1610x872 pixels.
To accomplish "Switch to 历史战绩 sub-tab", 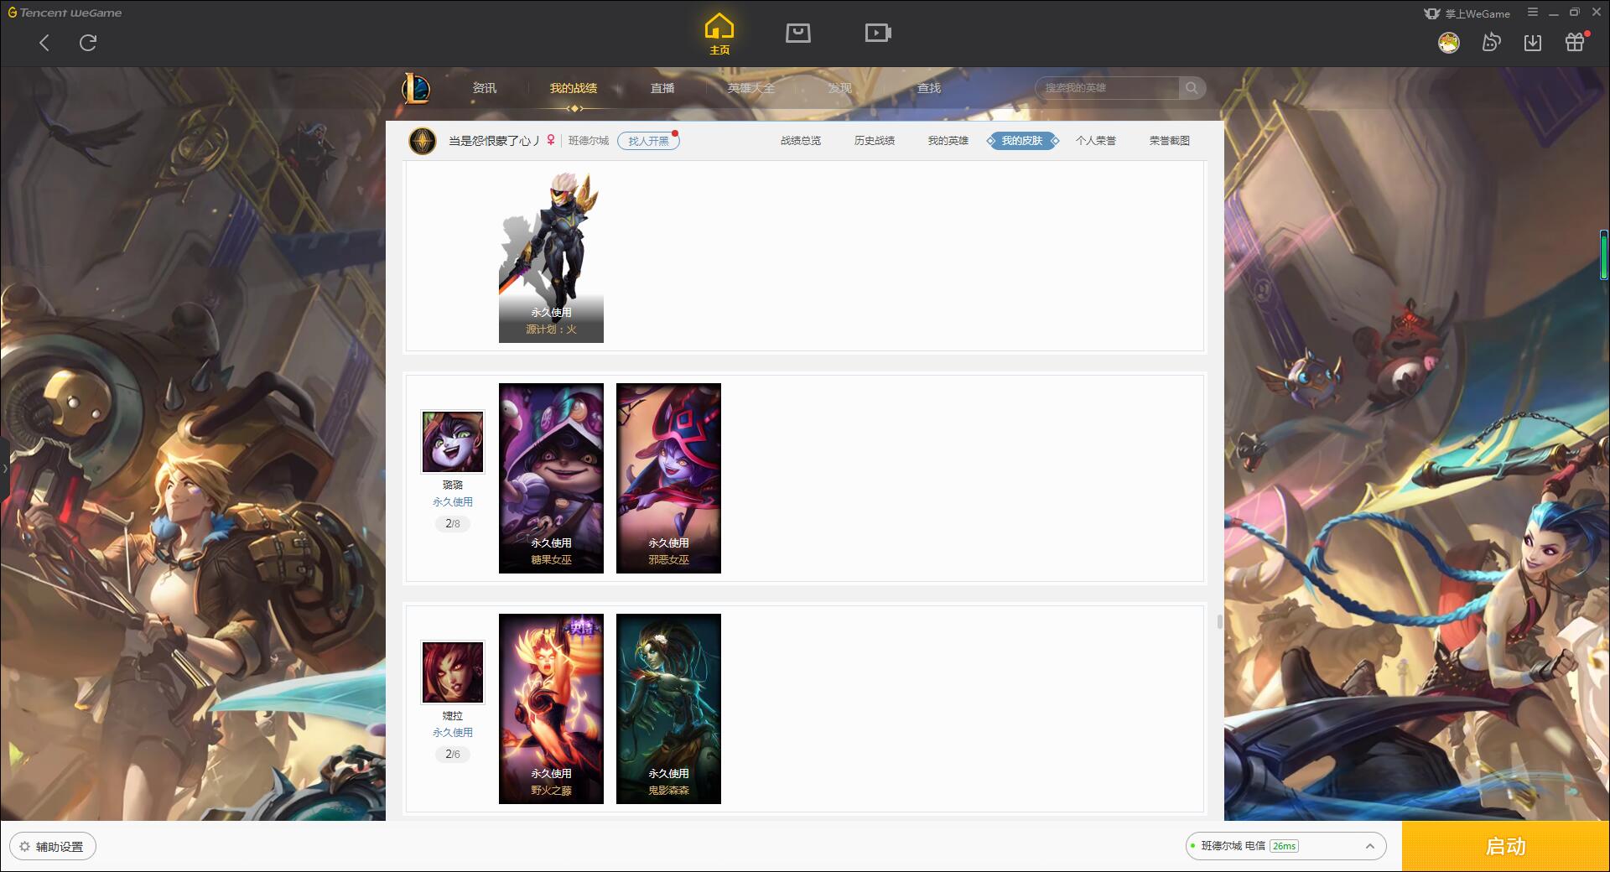I will coord(875,141).
